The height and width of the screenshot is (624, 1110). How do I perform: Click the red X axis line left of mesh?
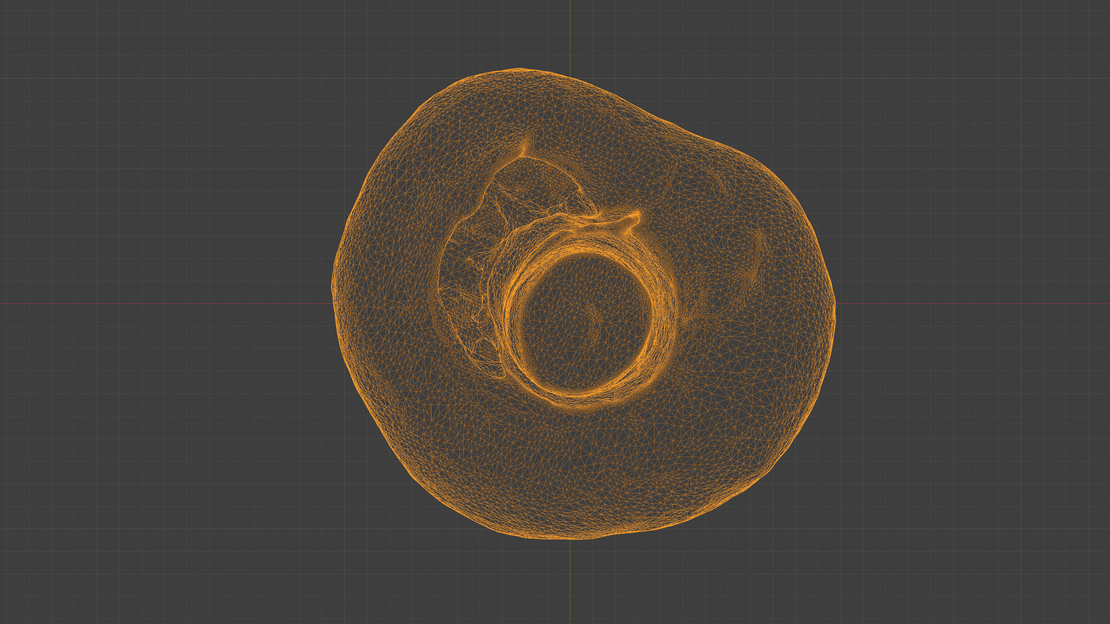tap(164, 304)
